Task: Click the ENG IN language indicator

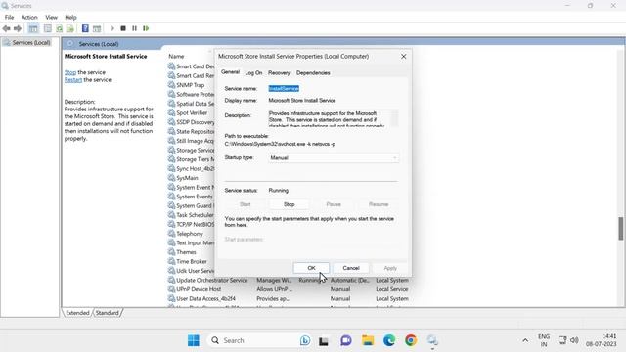Action: coord(544,340)
